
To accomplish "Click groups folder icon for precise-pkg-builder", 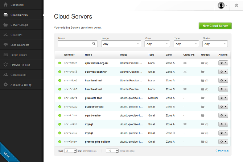I will (202, 142).
